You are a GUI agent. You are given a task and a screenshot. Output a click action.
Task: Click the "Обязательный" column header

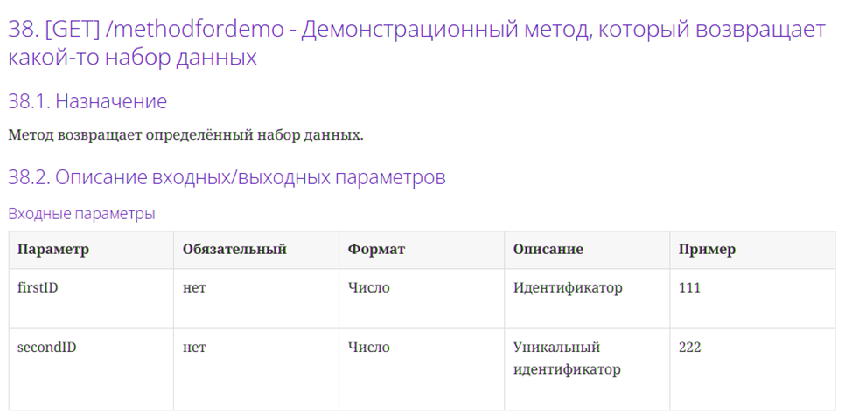click(x=234, y=250)
